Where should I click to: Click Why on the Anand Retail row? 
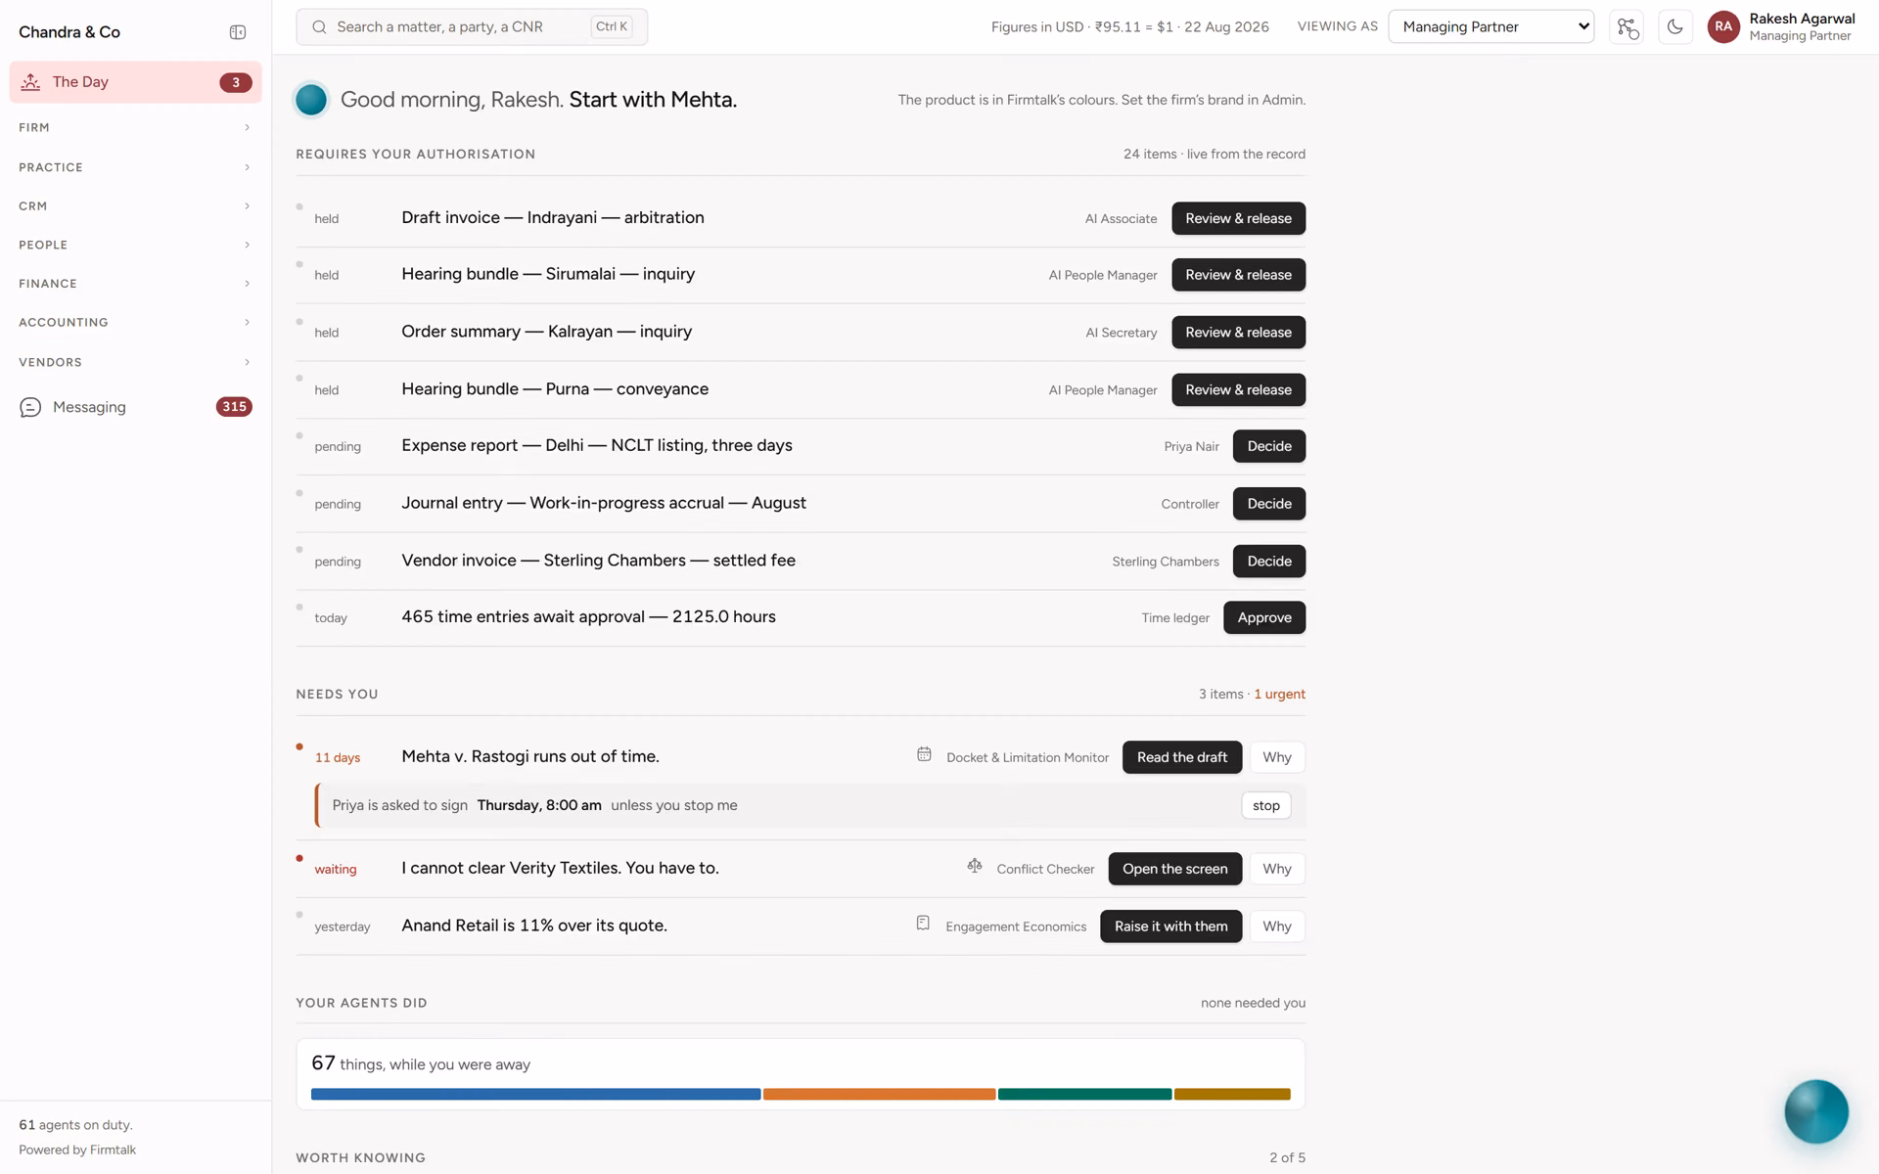[1277, 926]
